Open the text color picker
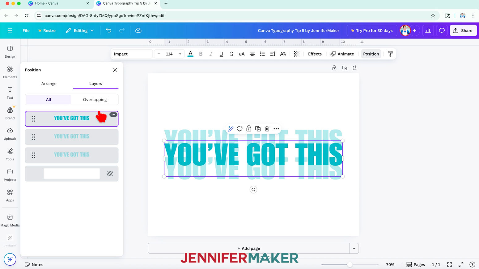Screen dimensions: 479x269 [x=190, y=54]
